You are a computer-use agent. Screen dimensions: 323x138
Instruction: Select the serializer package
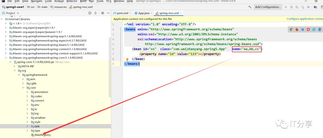click(40, 118)
